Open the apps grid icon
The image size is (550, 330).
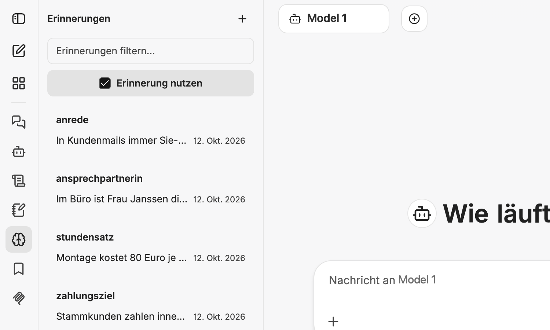[19, 83]
